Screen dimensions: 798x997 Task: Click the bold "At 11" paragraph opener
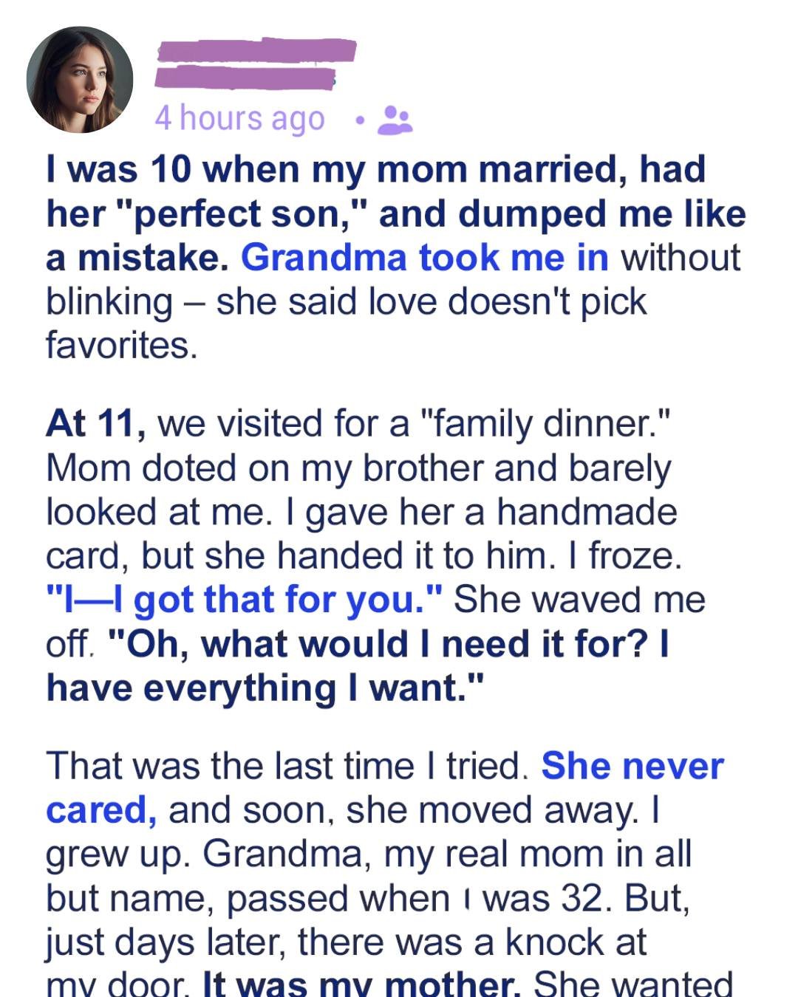(x=86, y=423)
